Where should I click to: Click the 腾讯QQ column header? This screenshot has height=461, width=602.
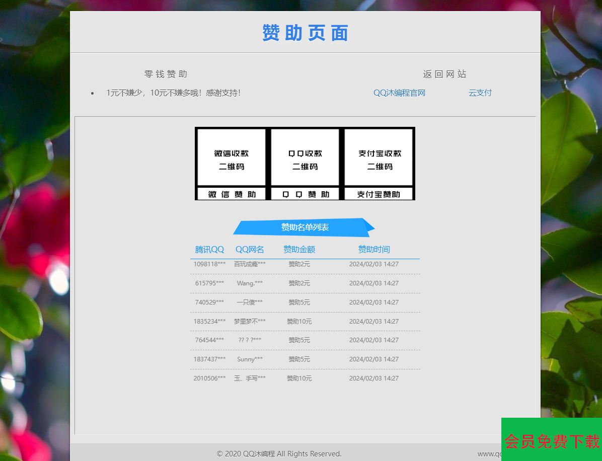pyautogui.click(x=209, y=249)
